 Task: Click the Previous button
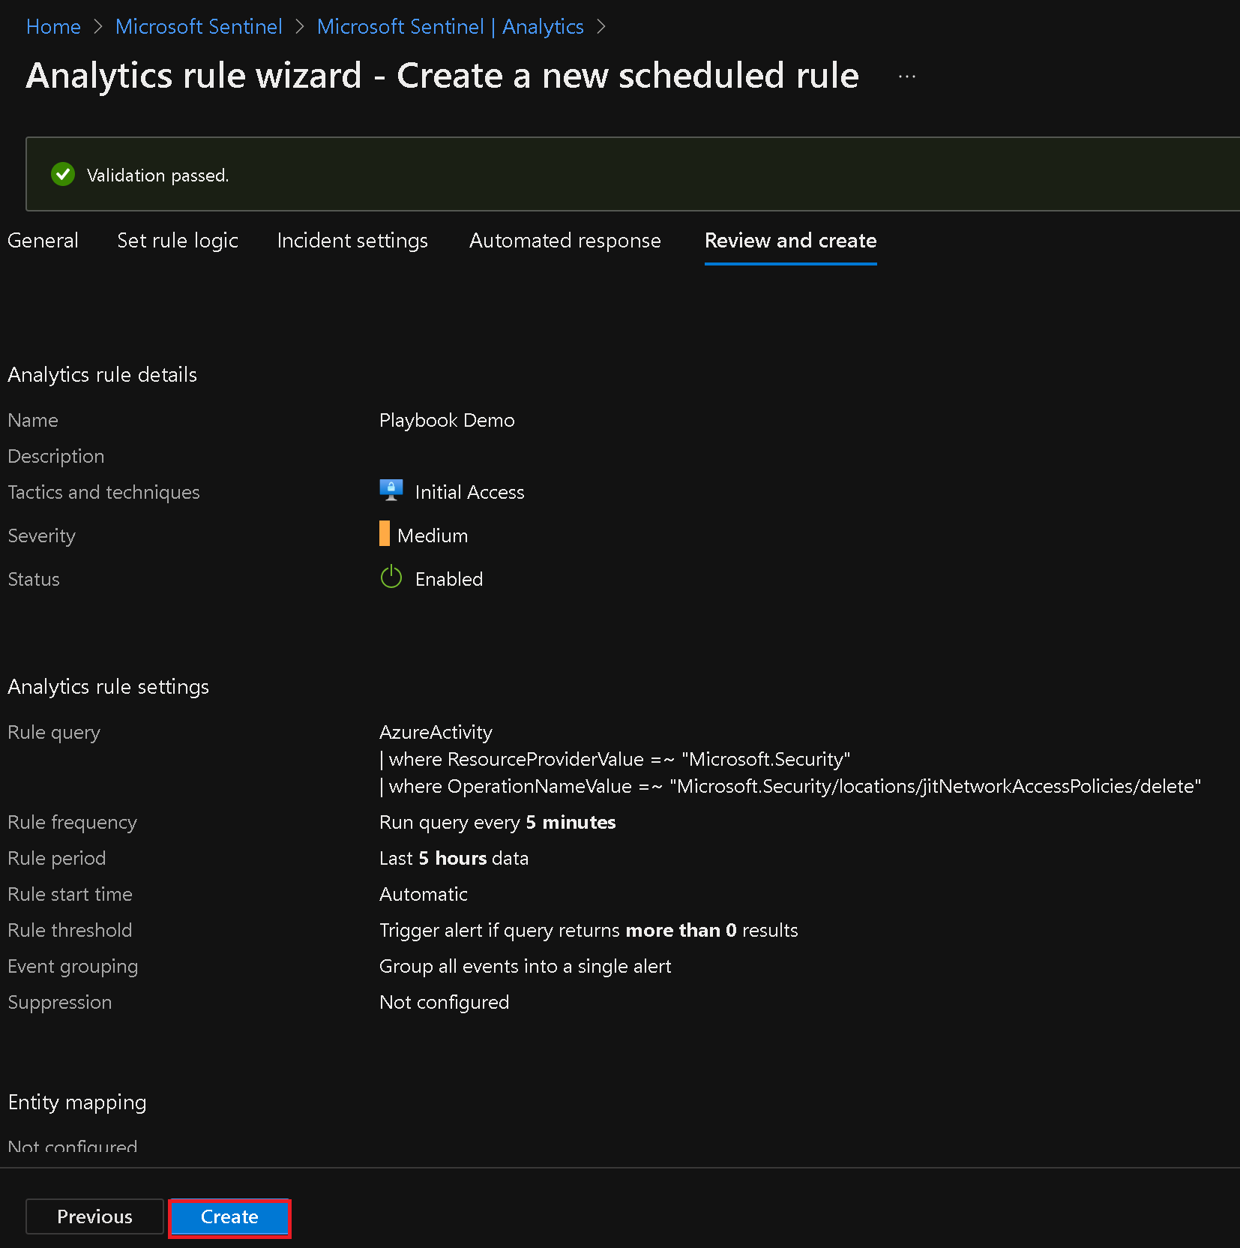(94, 1216)
